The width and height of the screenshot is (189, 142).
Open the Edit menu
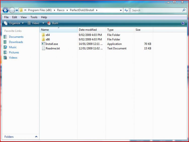[x=15, y=17]
